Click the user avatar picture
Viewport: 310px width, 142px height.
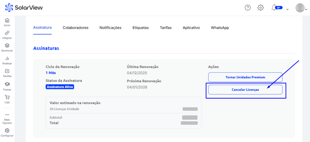300,8
